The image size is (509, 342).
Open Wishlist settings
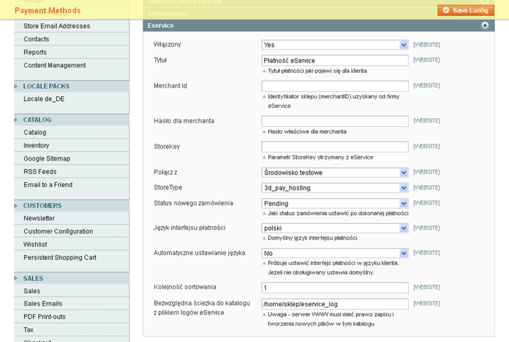pyautogui.click(x=72, y=245)
